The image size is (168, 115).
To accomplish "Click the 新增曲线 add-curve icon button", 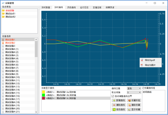I will point(119,101).
